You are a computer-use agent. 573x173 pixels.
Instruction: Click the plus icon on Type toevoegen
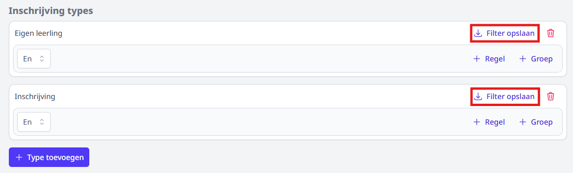coord(19,157)
